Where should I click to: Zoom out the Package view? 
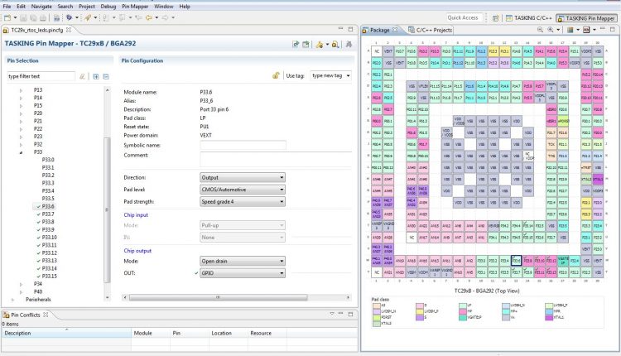click(x=540, y=30)
